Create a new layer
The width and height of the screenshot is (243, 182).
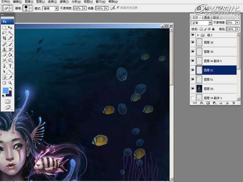tap(227, 103)
